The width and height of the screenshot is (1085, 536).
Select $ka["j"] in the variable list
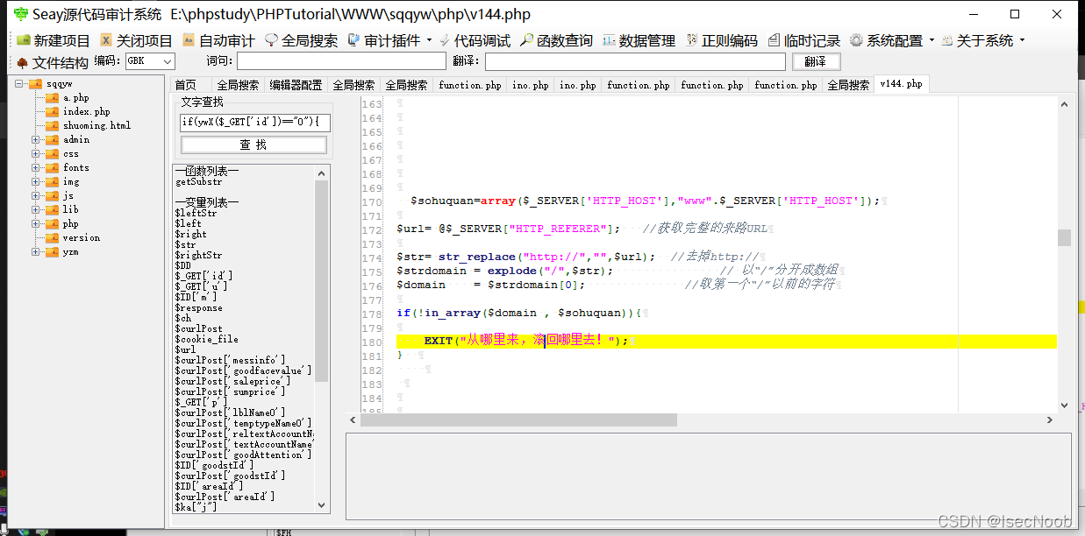196,507
